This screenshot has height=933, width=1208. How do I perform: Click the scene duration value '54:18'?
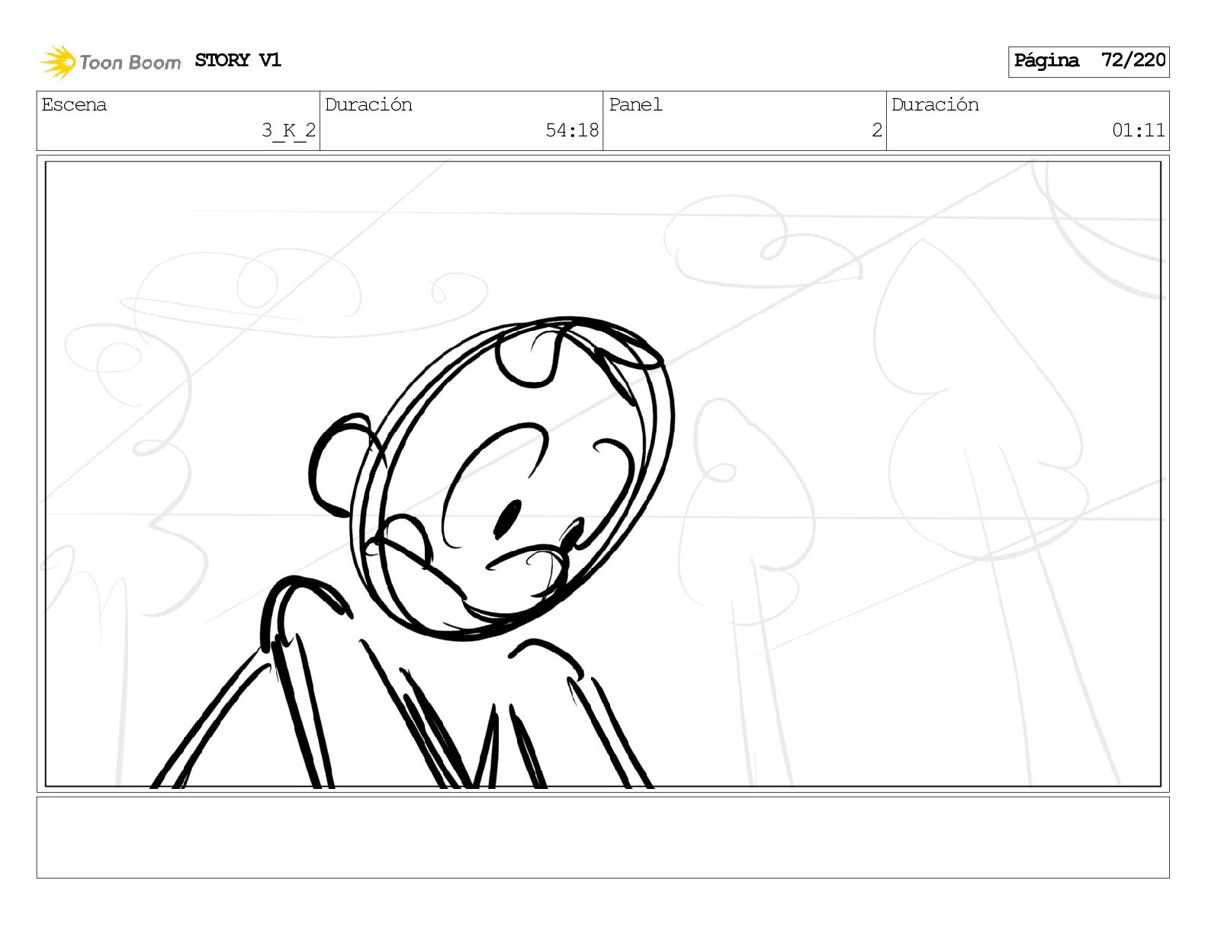pyautogui.click(x=572, y=130)
